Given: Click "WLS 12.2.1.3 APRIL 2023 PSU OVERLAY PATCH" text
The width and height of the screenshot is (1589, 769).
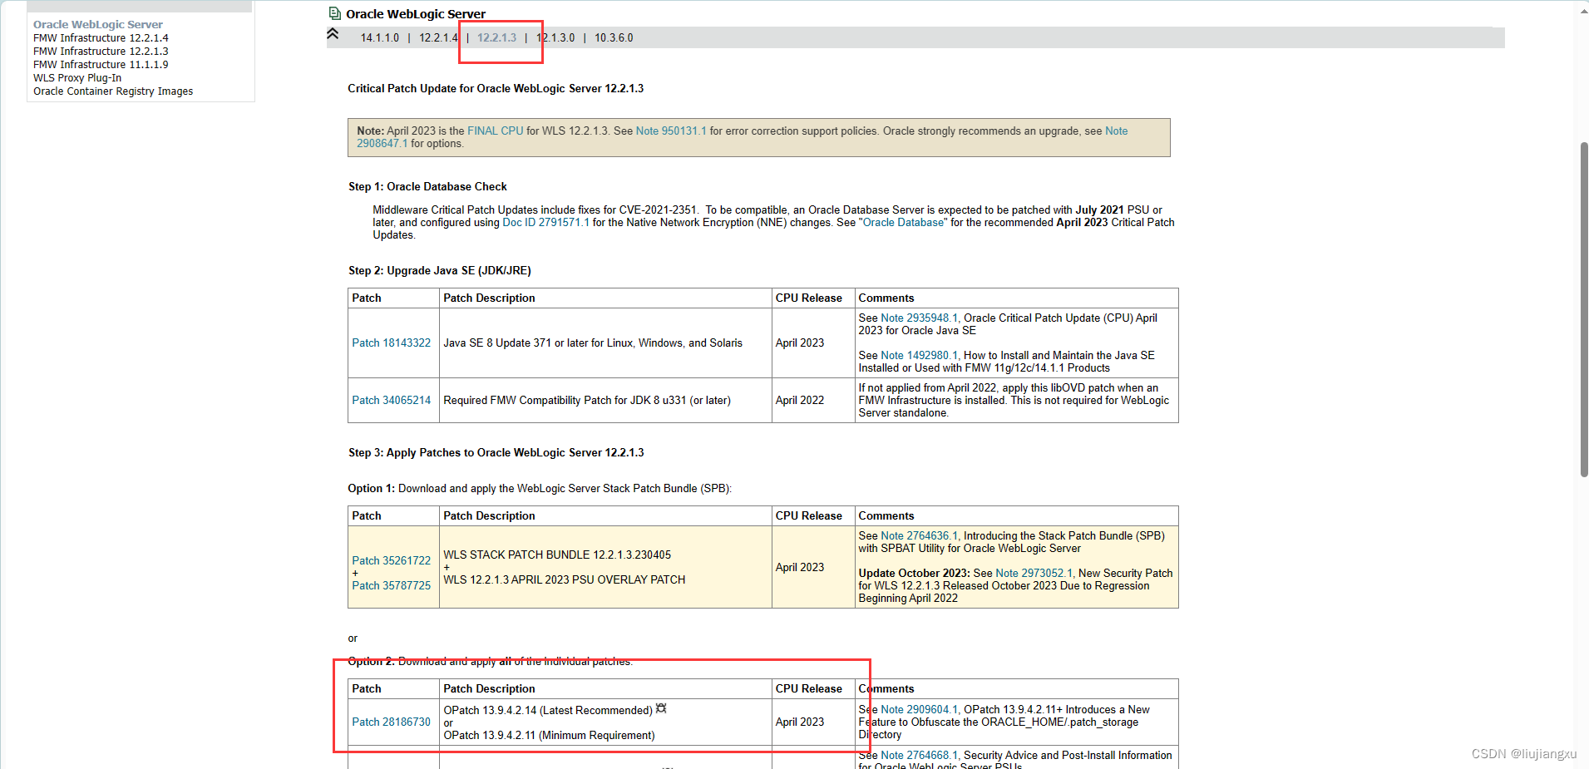Looking at the screenshot, I should pyautogui.click(x=565, y=580).
